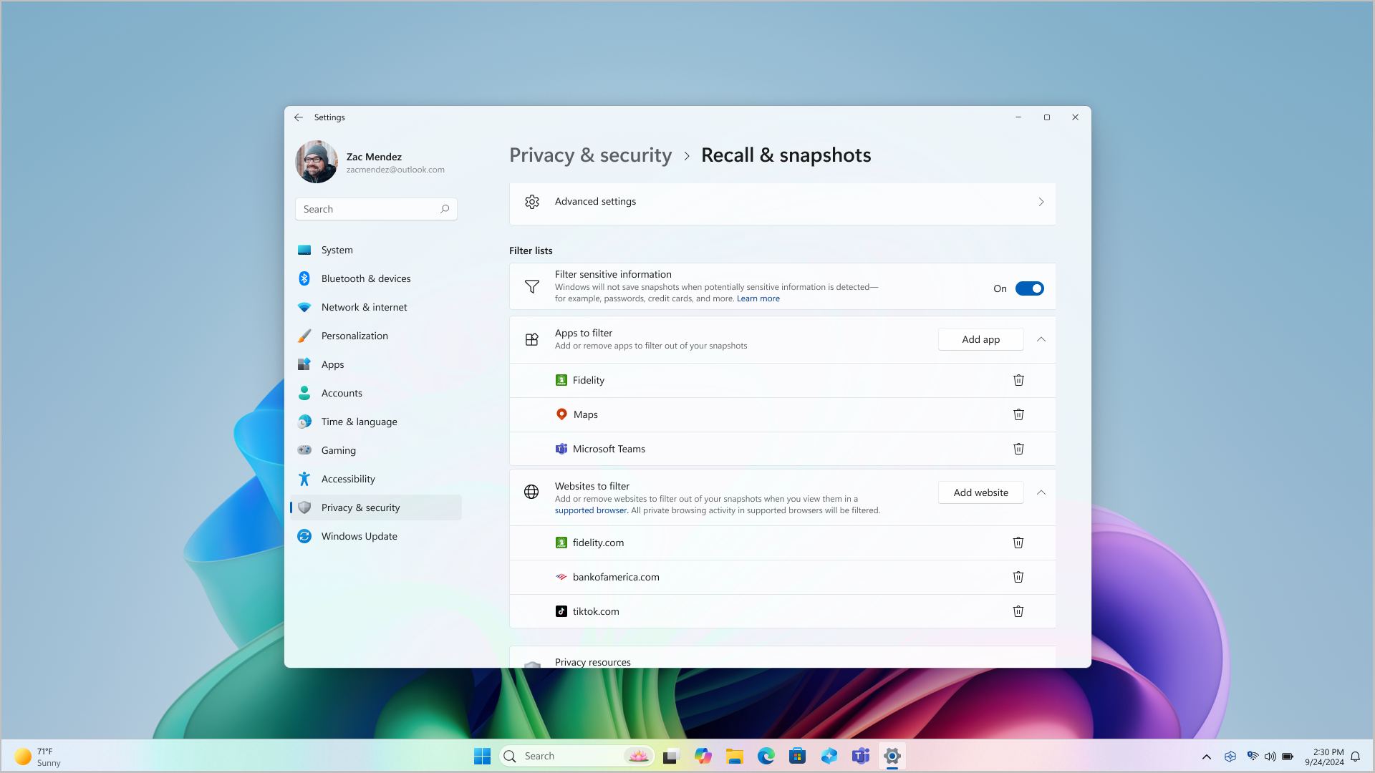The height and width of the screenshot is (773, 1375).
Task: Click the bankofamerica.com delete icon
Action: coord(1018,577)
